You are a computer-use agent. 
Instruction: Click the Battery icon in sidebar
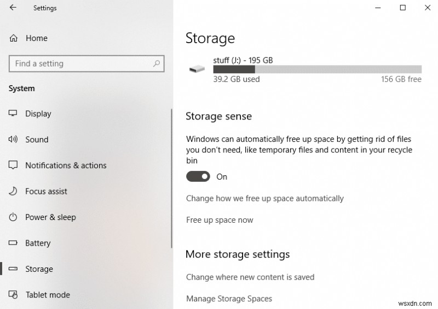[x=14, y=243]
